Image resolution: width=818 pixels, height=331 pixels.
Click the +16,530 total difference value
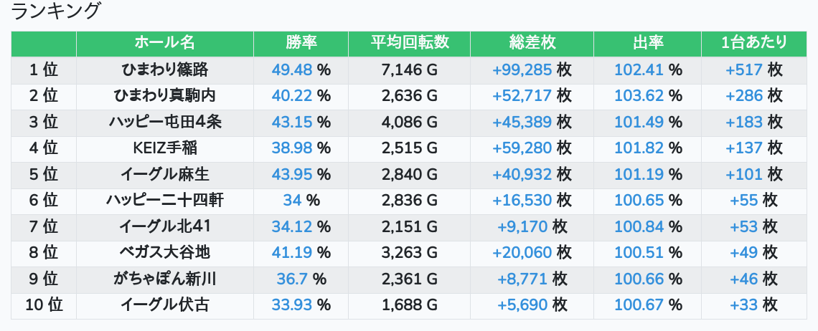tap(522, 201)
